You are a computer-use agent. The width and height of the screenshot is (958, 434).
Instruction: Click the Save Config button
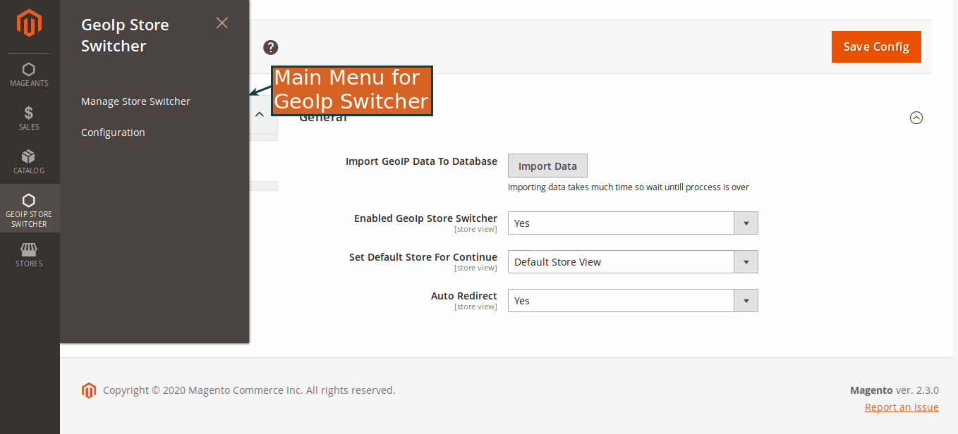coord(876,46)
